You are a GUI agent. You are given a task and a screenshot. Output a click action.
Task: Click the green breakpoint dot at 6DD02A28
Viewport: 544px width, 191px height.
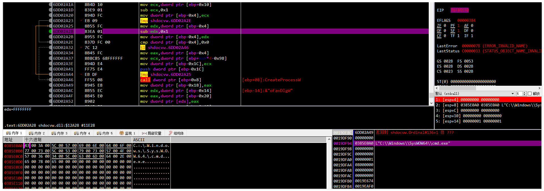[50, 31]
